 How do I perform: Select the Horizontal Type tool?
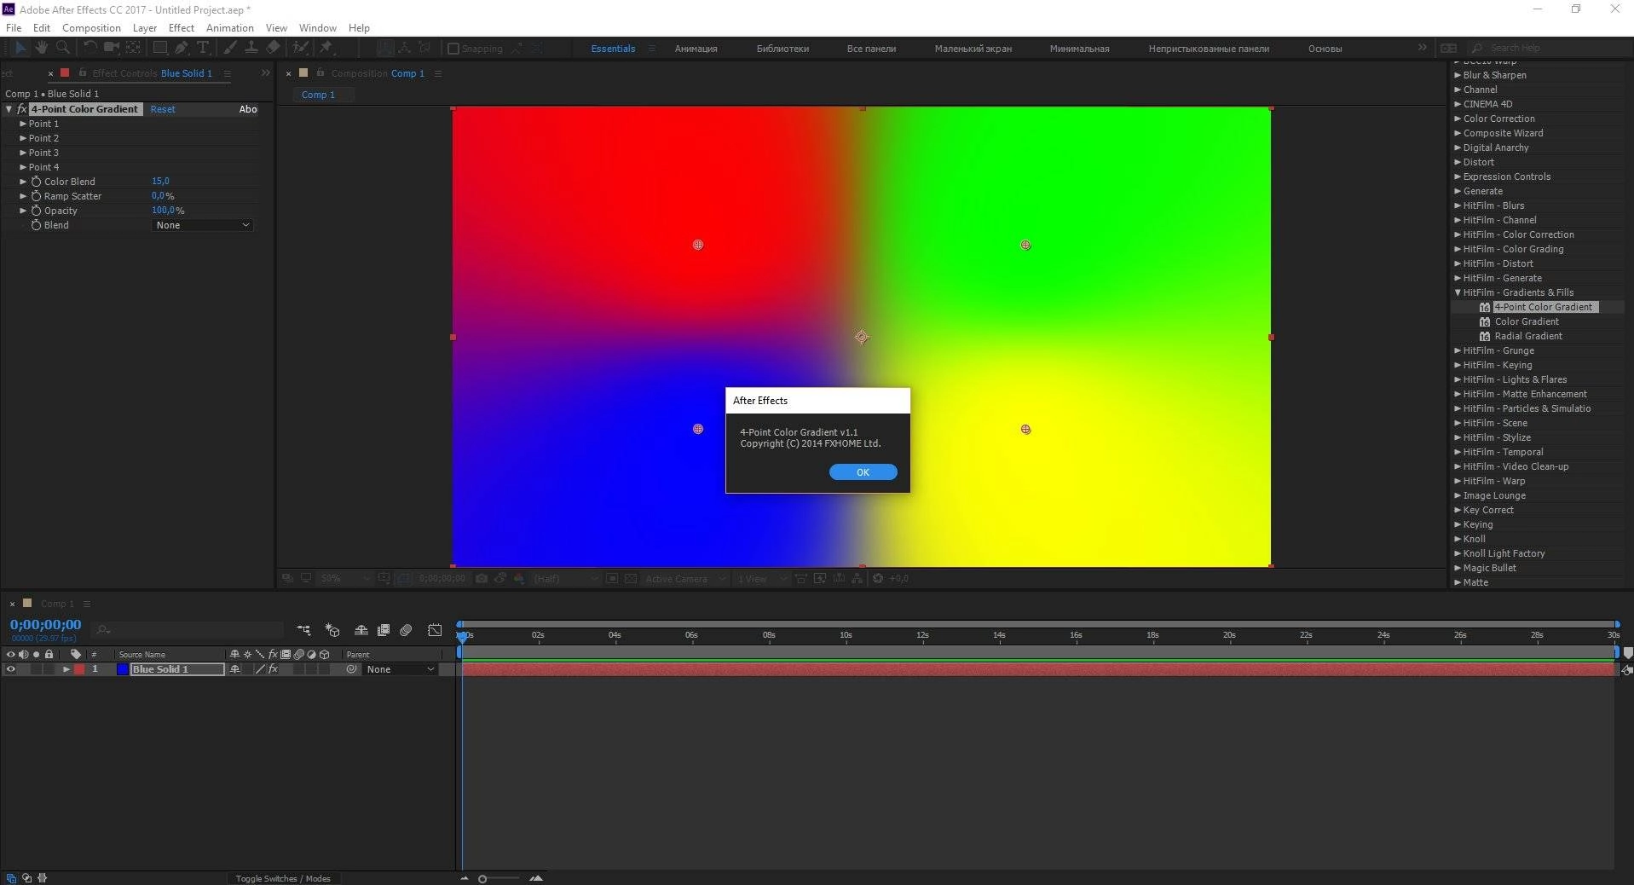pos(203,48)
